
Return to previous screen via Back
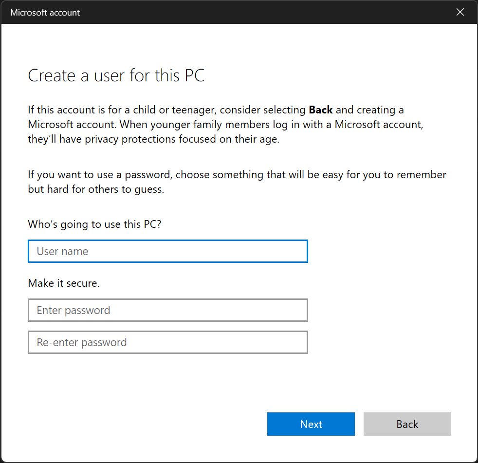pos(407,424)
